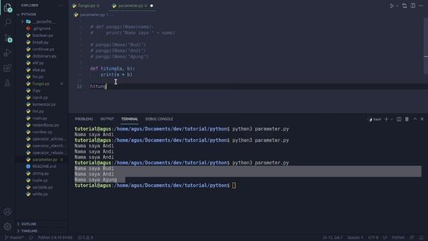Viewport: 428px width, 241px height.
Task: Run the Python file with play icon
Action: click(x=392, y=6)
